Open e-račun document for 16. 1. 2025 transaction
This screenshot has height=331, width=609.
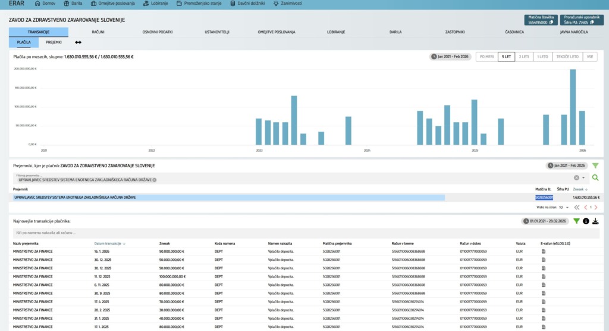pos(543,252)
